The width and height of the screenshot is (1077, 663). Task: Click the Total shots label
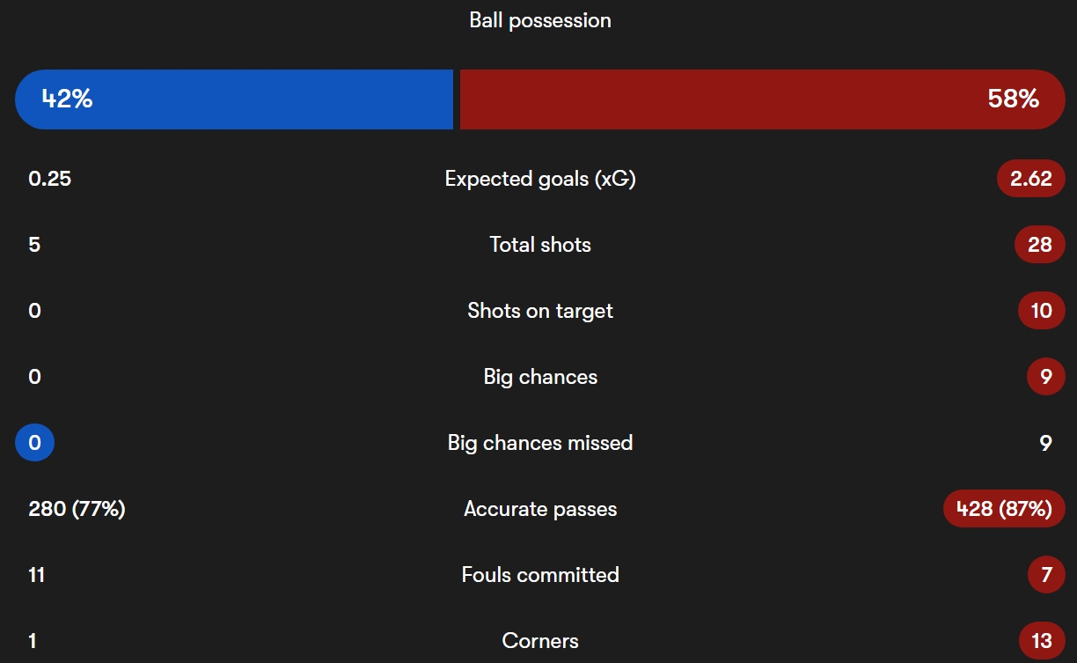pos(540,245)
